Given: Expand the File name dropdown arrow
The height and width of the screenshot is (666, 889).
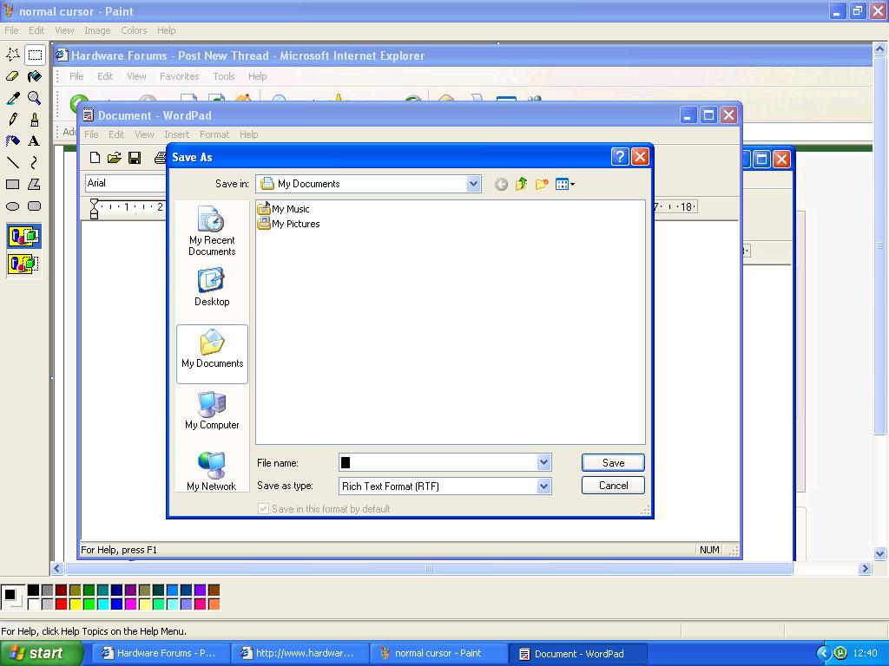Looking at the screenshot, I should pos(543,463).
